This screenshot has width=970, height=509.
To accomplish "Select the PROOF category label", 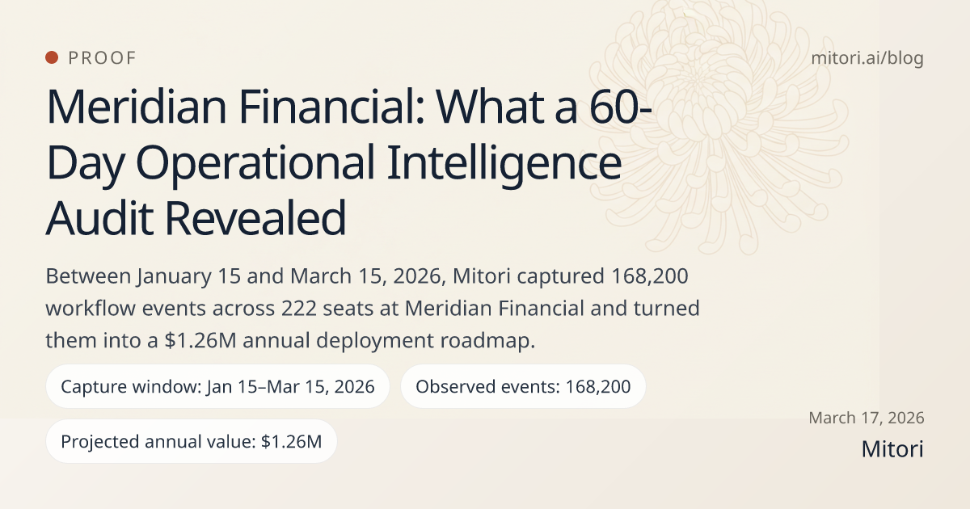I will [x=103, y=58].
